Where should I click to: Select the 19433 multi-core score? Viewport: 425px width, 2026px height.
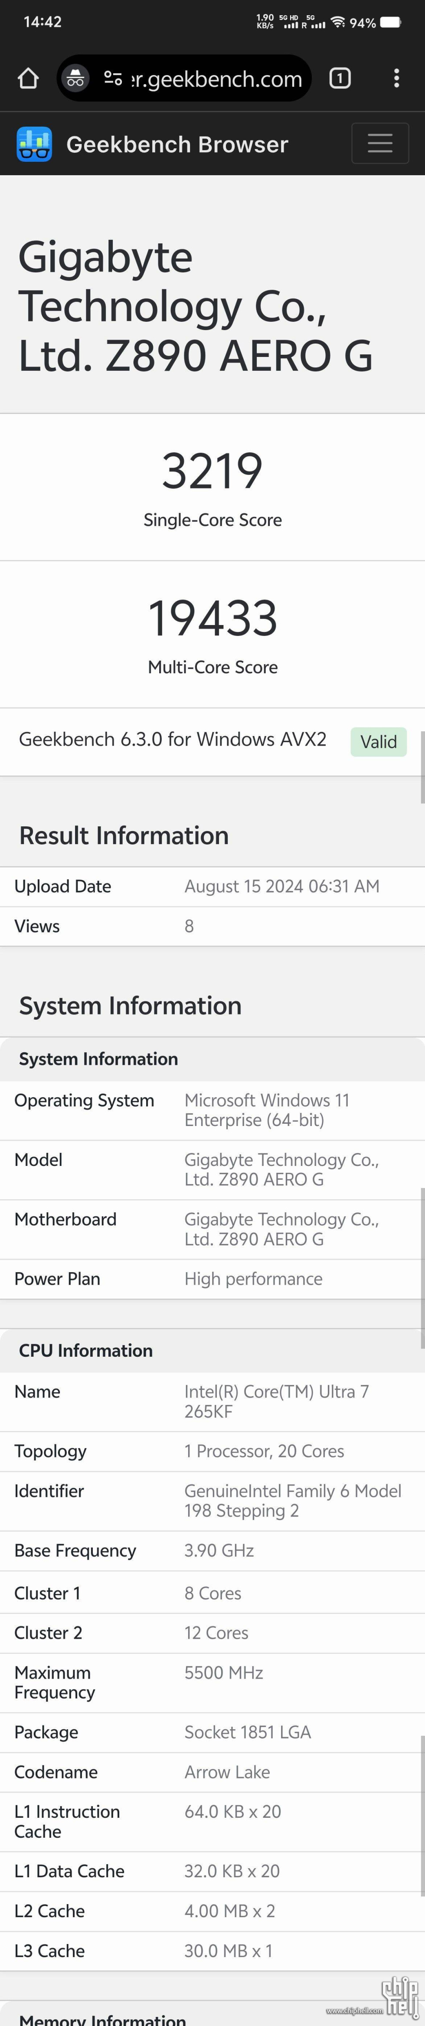pos(212,617)
